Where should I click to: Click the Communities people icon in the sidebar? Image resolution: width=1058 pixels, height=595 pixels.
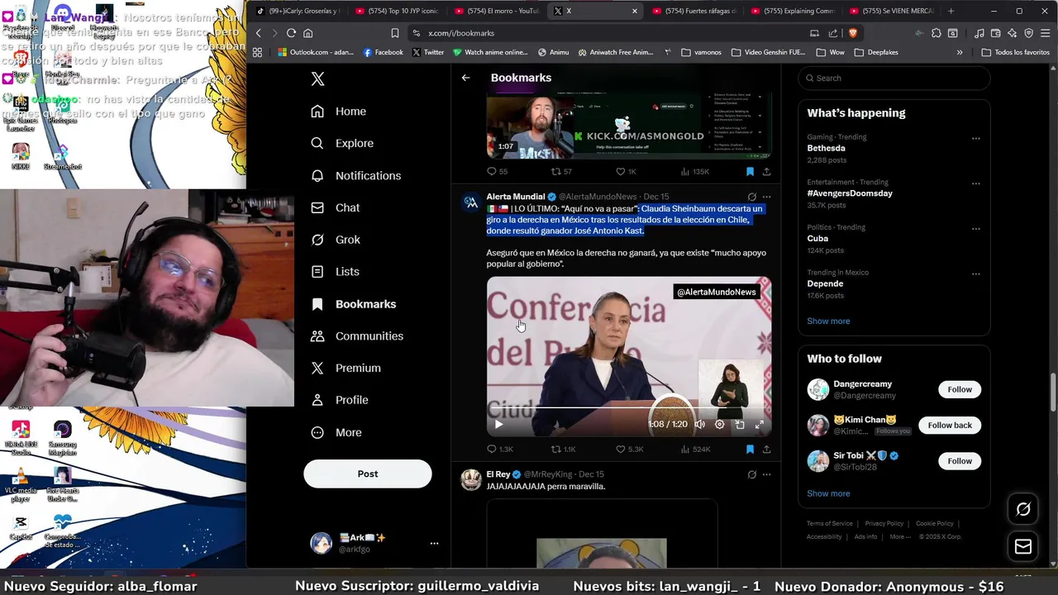tap(317, 336)
